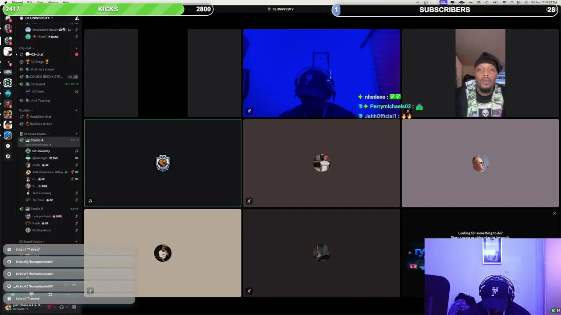561x315 pixels.
Task: Select Drells member in Studio A
Action: (52, 165)
